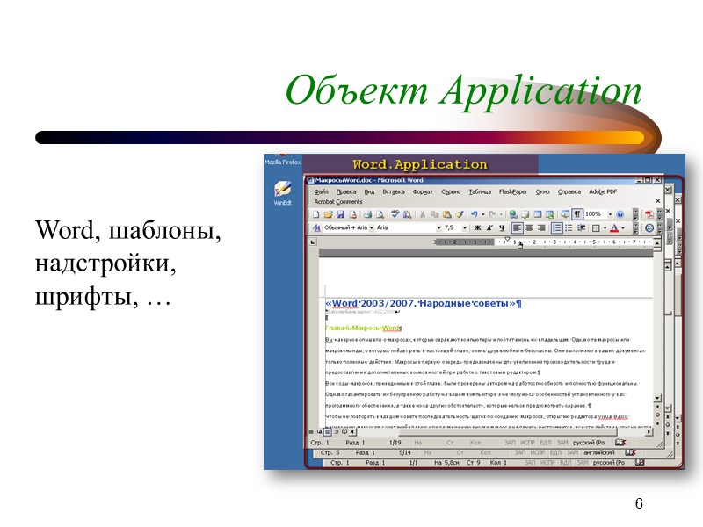The height and width of the screenshot is (527, 703).
Task: Open the FlashPaper menu
Action: (513, 191)
